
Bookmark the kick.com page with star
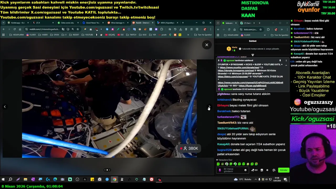click(261, 29)
